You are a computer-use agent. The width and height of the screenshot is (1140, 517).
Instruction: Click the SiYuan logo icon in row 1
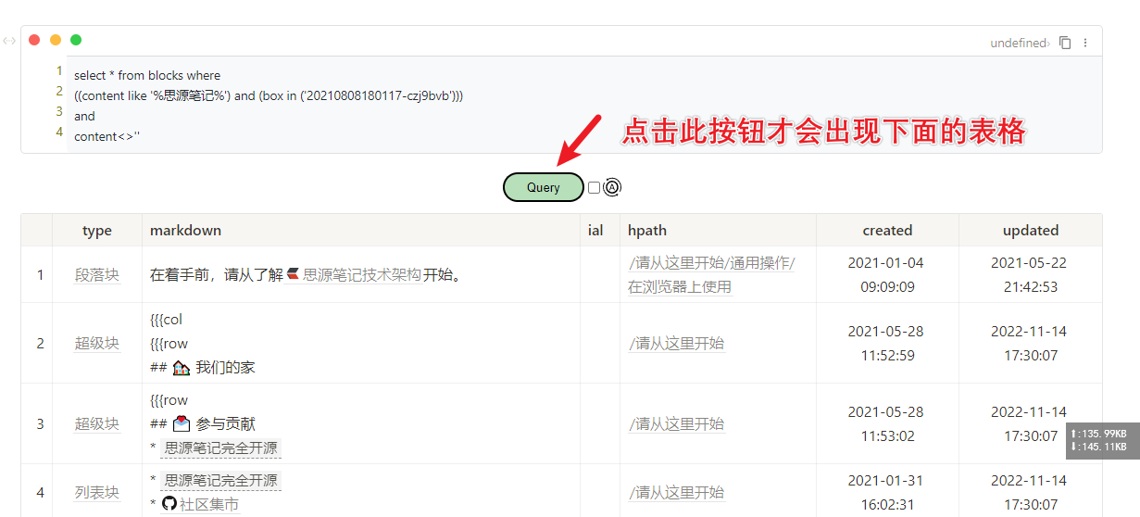[293, 275]
